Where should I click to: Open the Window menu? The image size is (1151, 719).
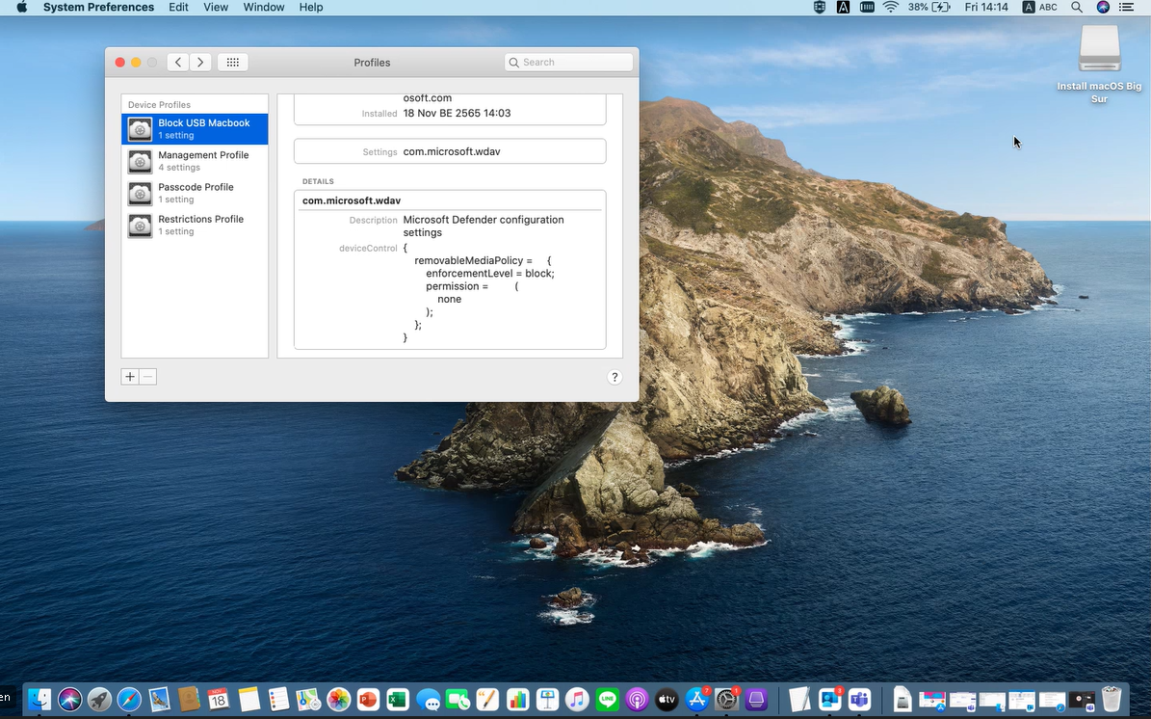pos(263,8)
